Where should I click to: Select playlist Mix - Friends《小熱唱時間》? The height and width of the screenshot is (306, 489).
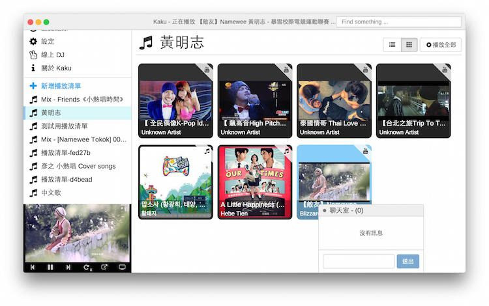tap(78, 100)
